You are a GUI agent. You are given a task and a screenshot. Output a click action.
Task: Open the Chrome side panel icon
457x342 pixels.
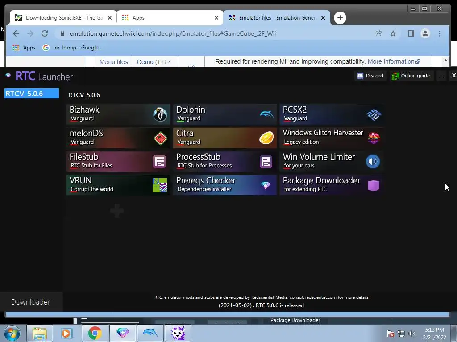pyautogui.click(x=411, y=33)
